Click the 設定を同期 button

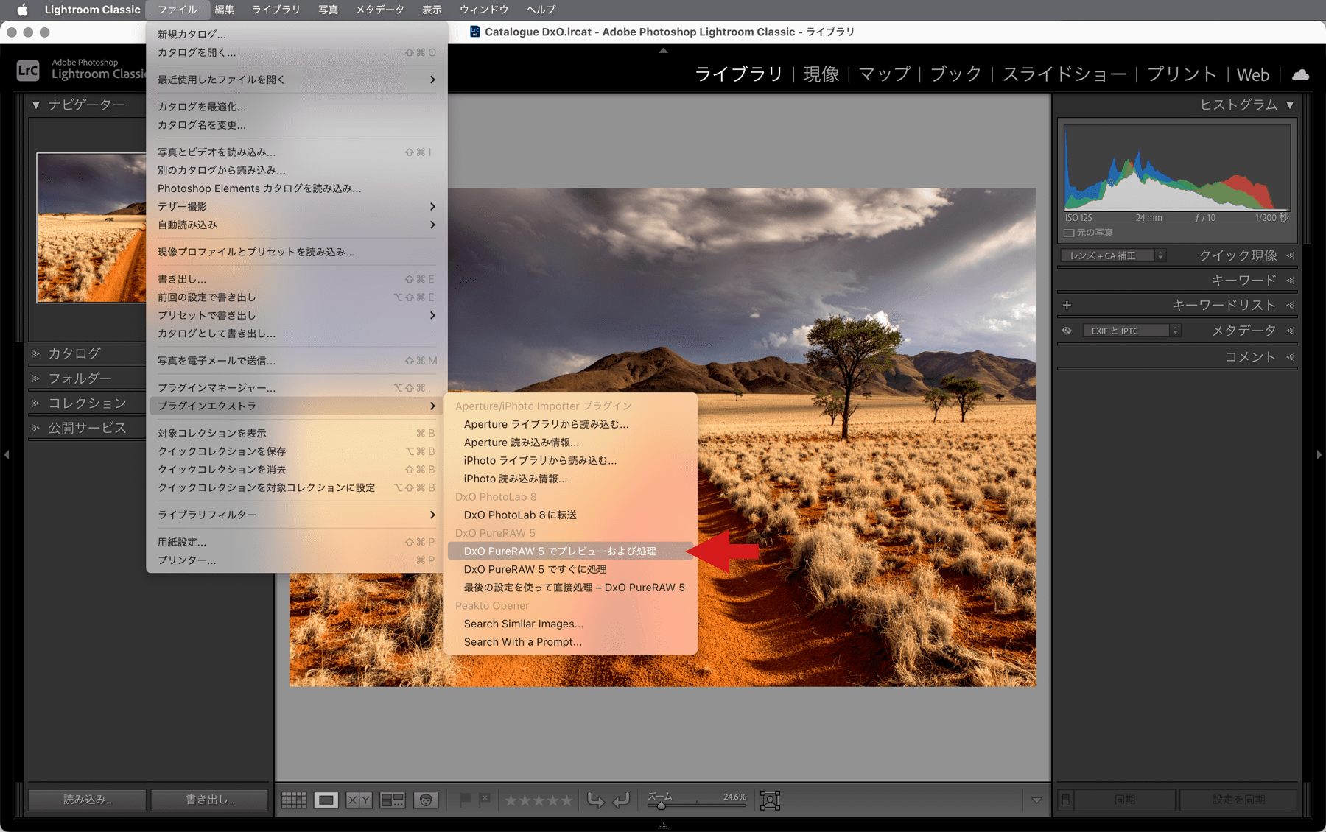coord(1238,800)
